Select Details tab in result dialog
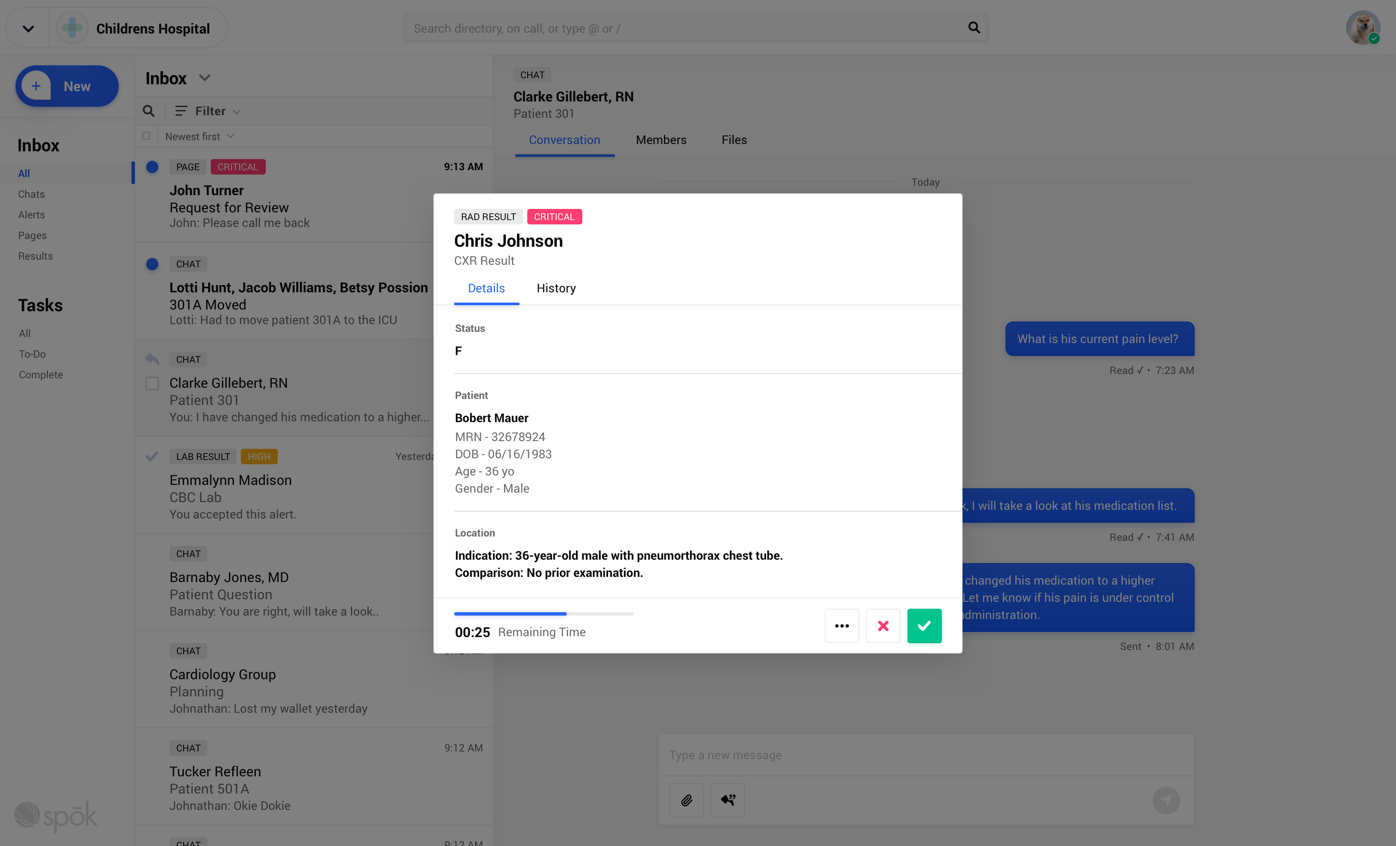Viewport: 1396px width, 846px height. [x=486, y=288]
